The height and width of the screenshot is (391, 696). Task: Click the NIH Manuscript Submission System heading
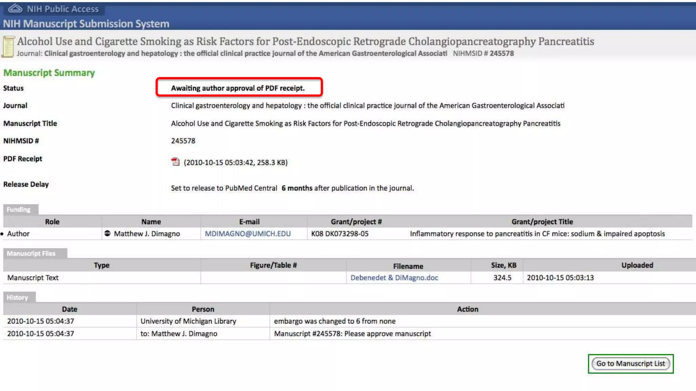click(x=86, y=24)
